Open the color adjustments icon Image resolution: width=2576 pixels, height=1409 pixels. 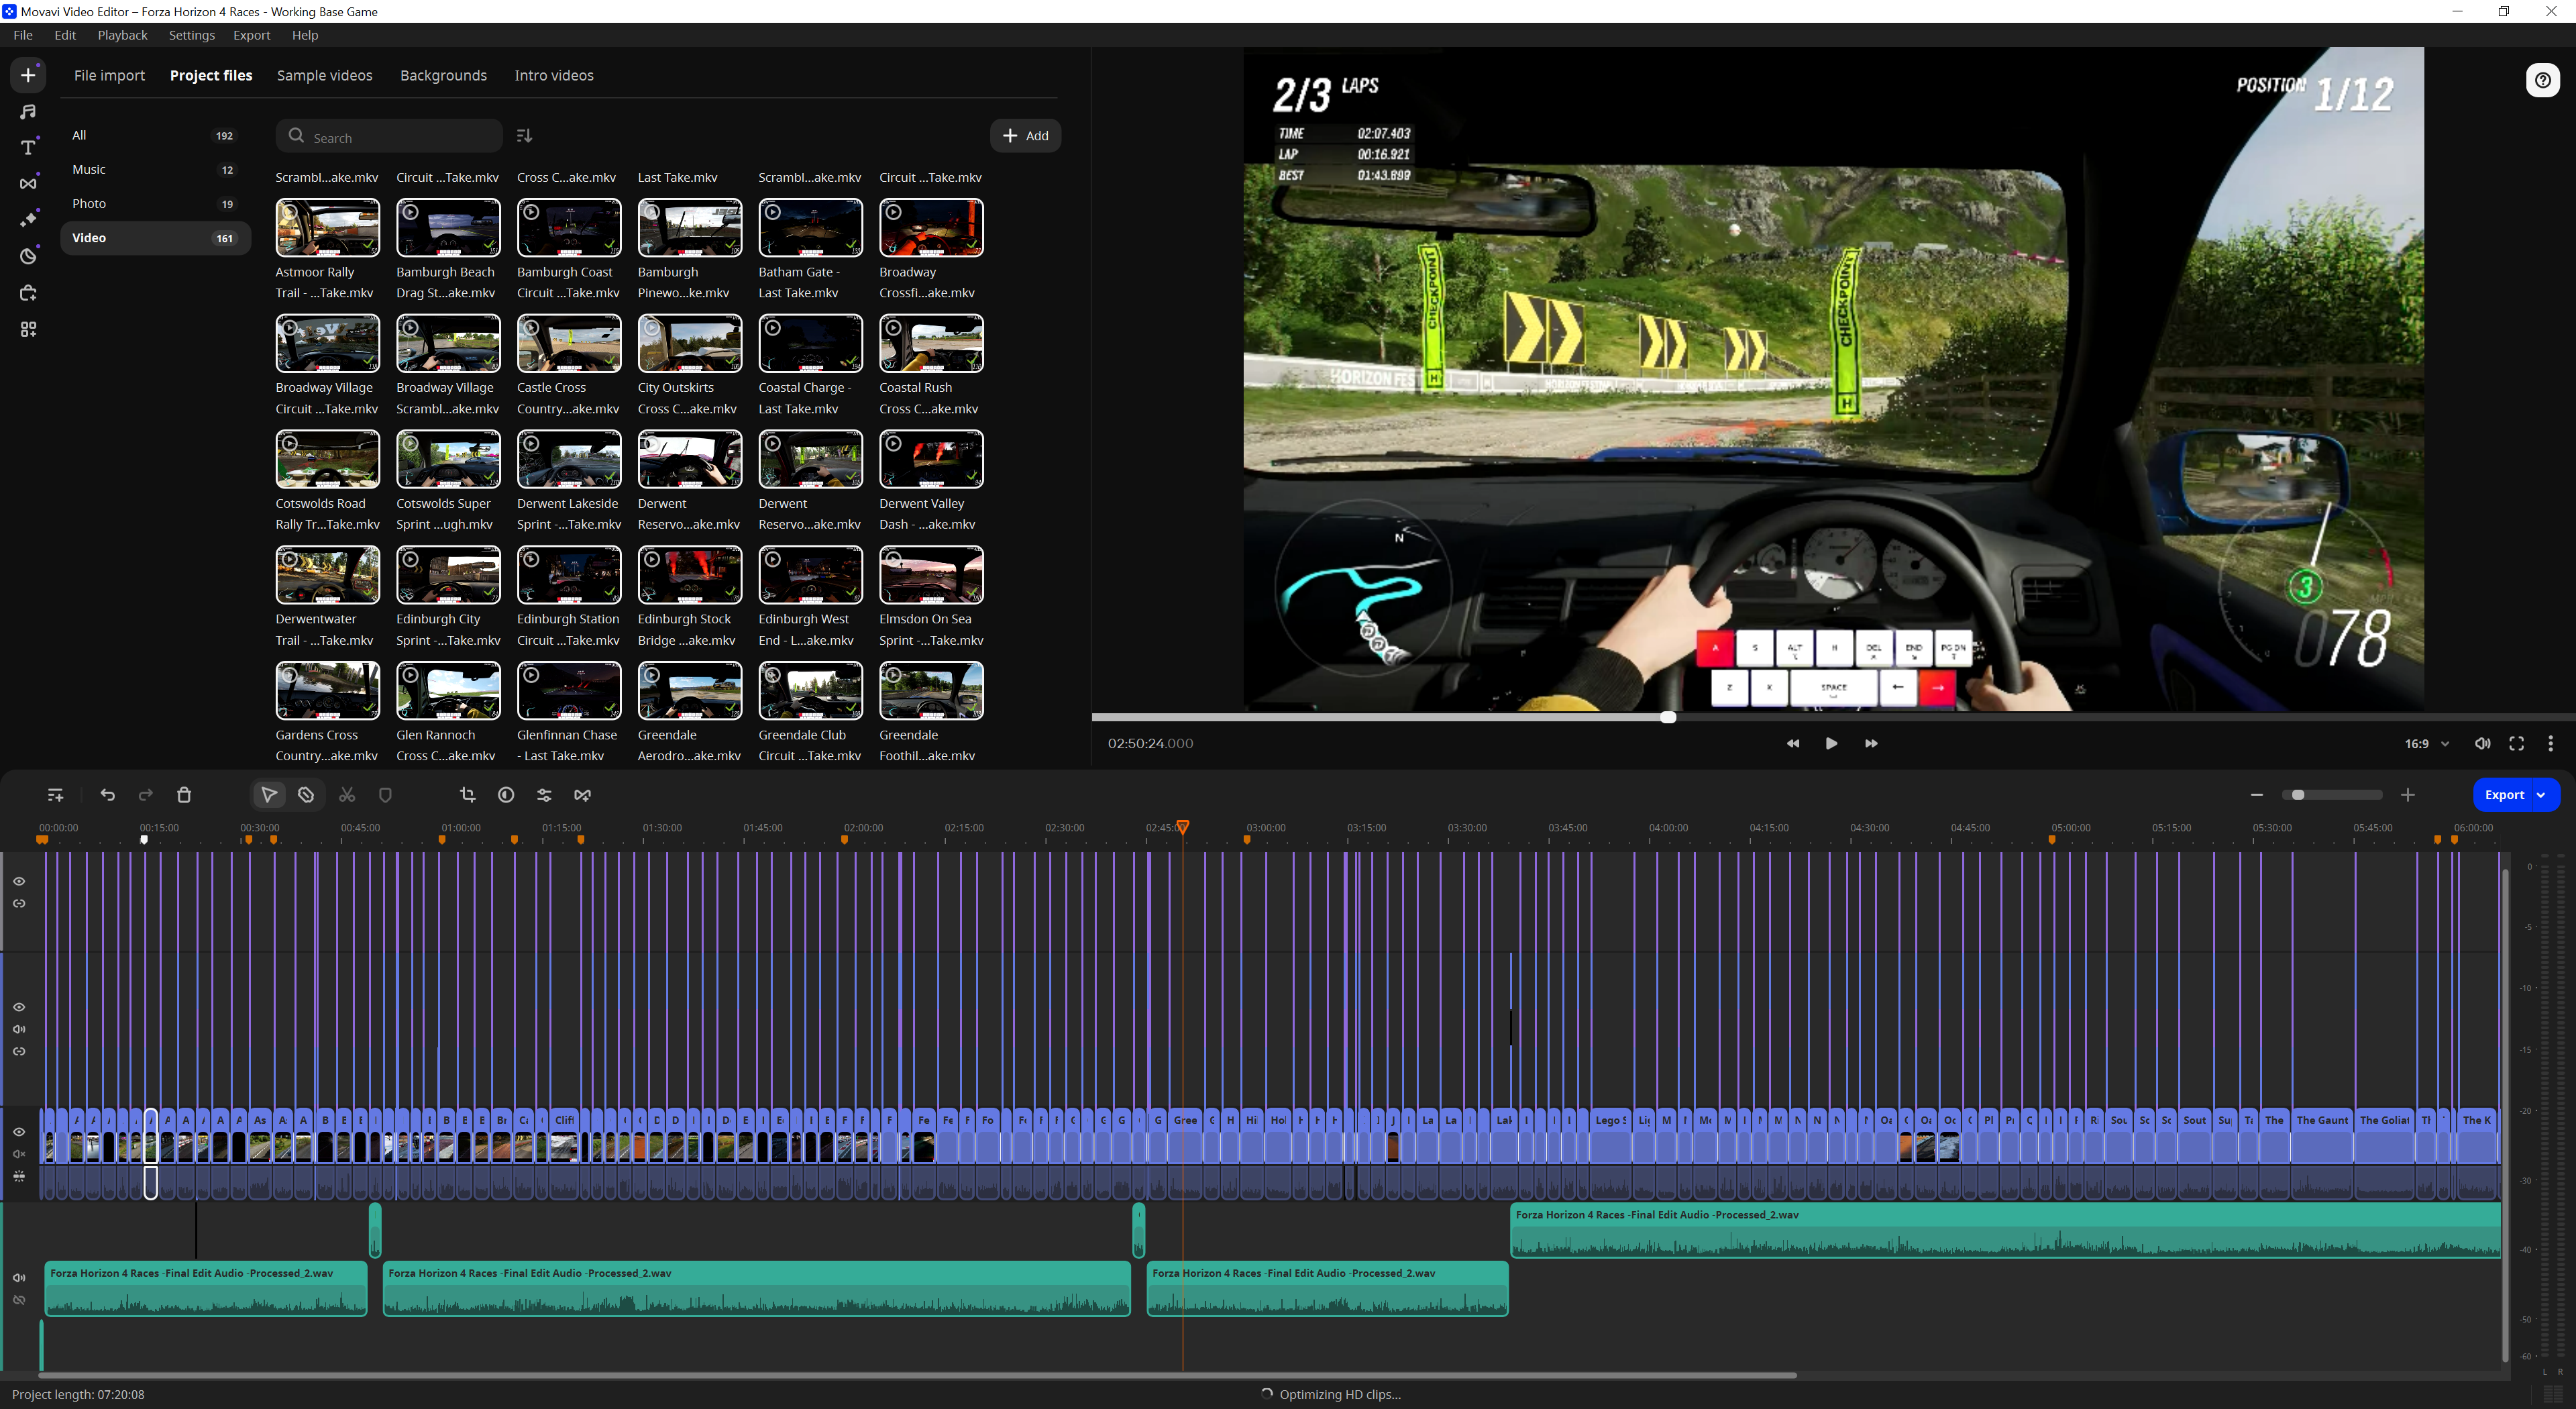(506, 795)
